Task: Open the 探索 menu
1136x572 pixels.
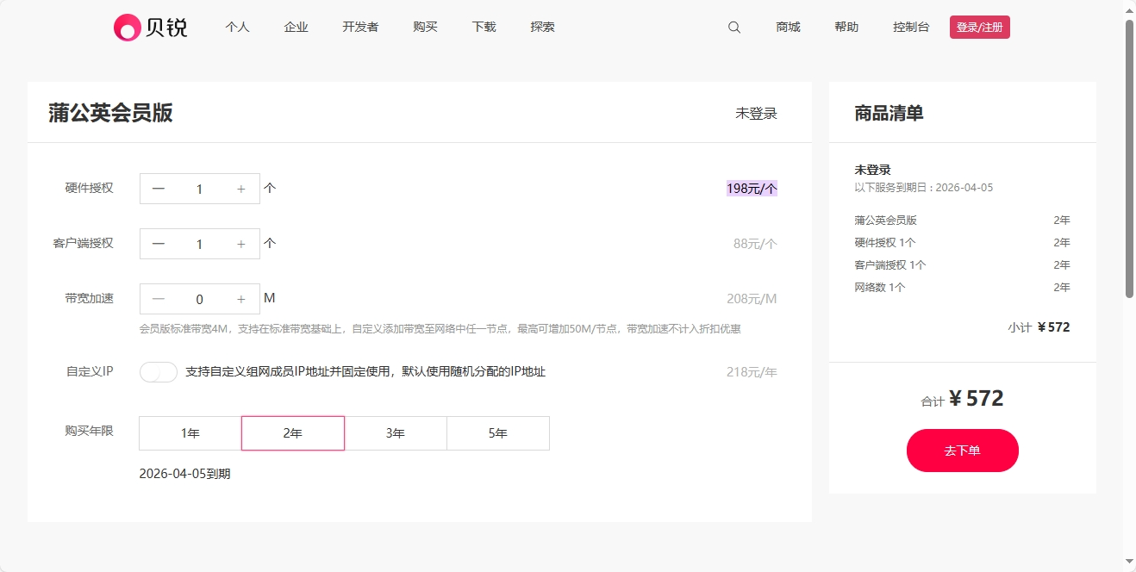Action: pos(542,28)
